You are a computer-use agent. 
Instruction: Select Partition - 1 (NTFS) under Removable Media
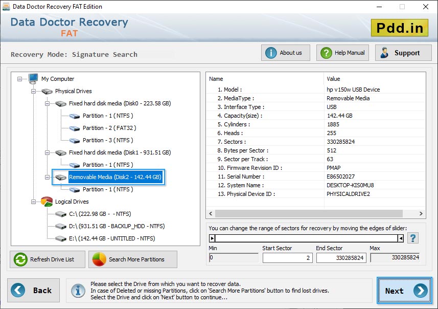click(x=108, y=190)
